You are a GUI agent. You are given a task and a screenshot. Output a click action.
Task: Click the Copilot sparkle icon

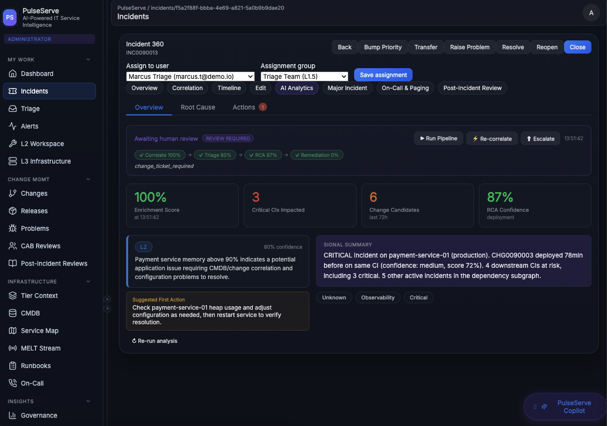click(x=545, y=407)
